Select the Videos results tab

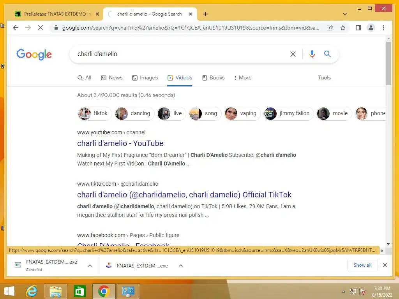coord(180,78)
